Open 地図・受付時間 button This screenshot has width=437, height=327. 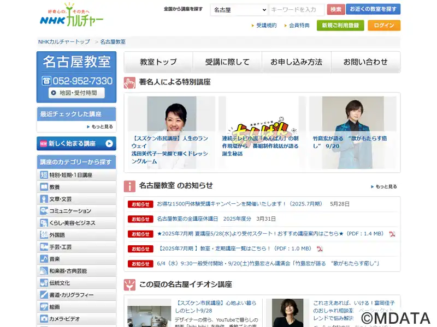[x=76, y=93]
